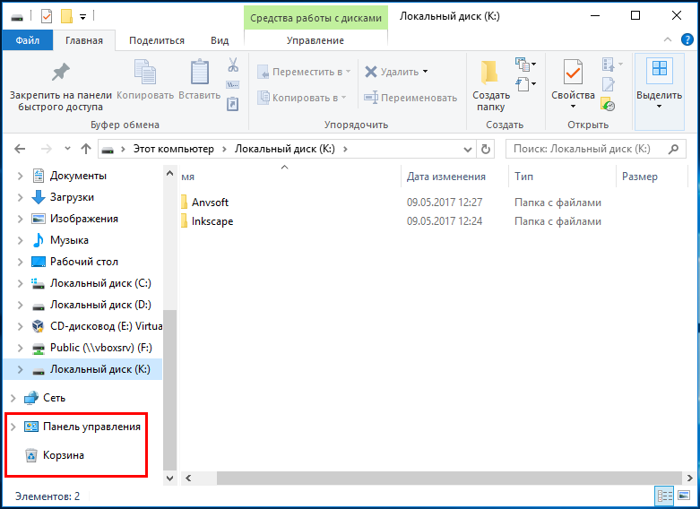The image size is (700, 509).
Task: Expand the Сеть tree node
Action: click(13, 398)
